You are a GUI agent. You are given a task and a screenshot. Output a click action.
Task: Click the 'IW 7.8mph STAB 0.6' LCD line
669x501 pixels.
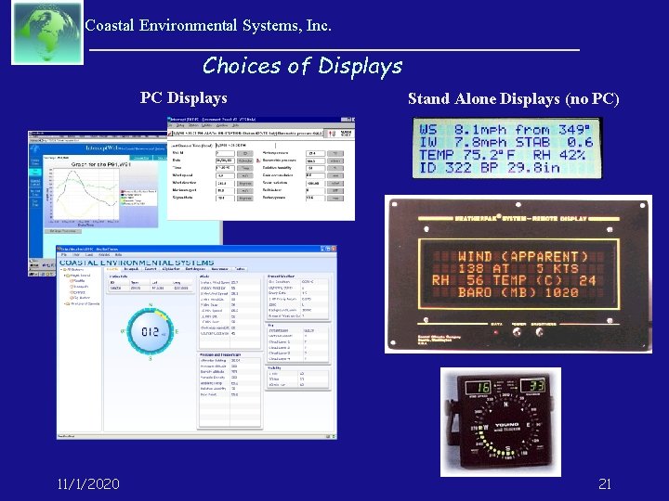pyautogui.click(x=506, y=142)
